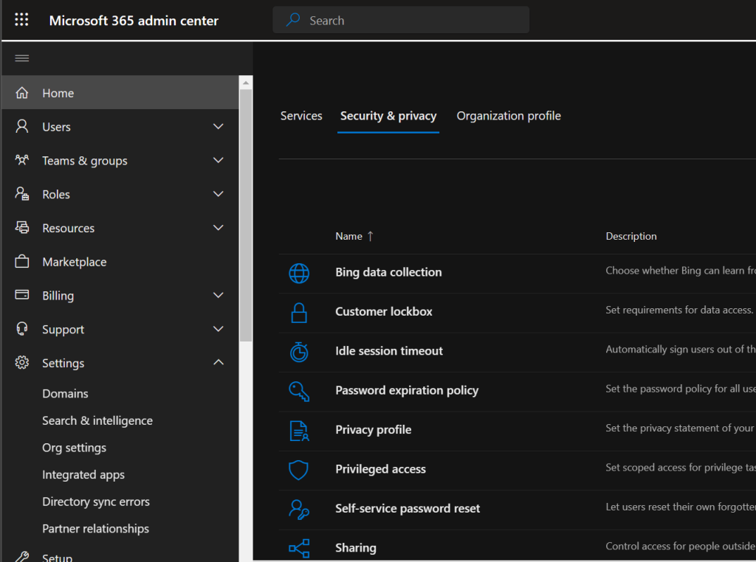Click the Self-service password reset icon
Viewport: 756px width, 562px height.
299,509
